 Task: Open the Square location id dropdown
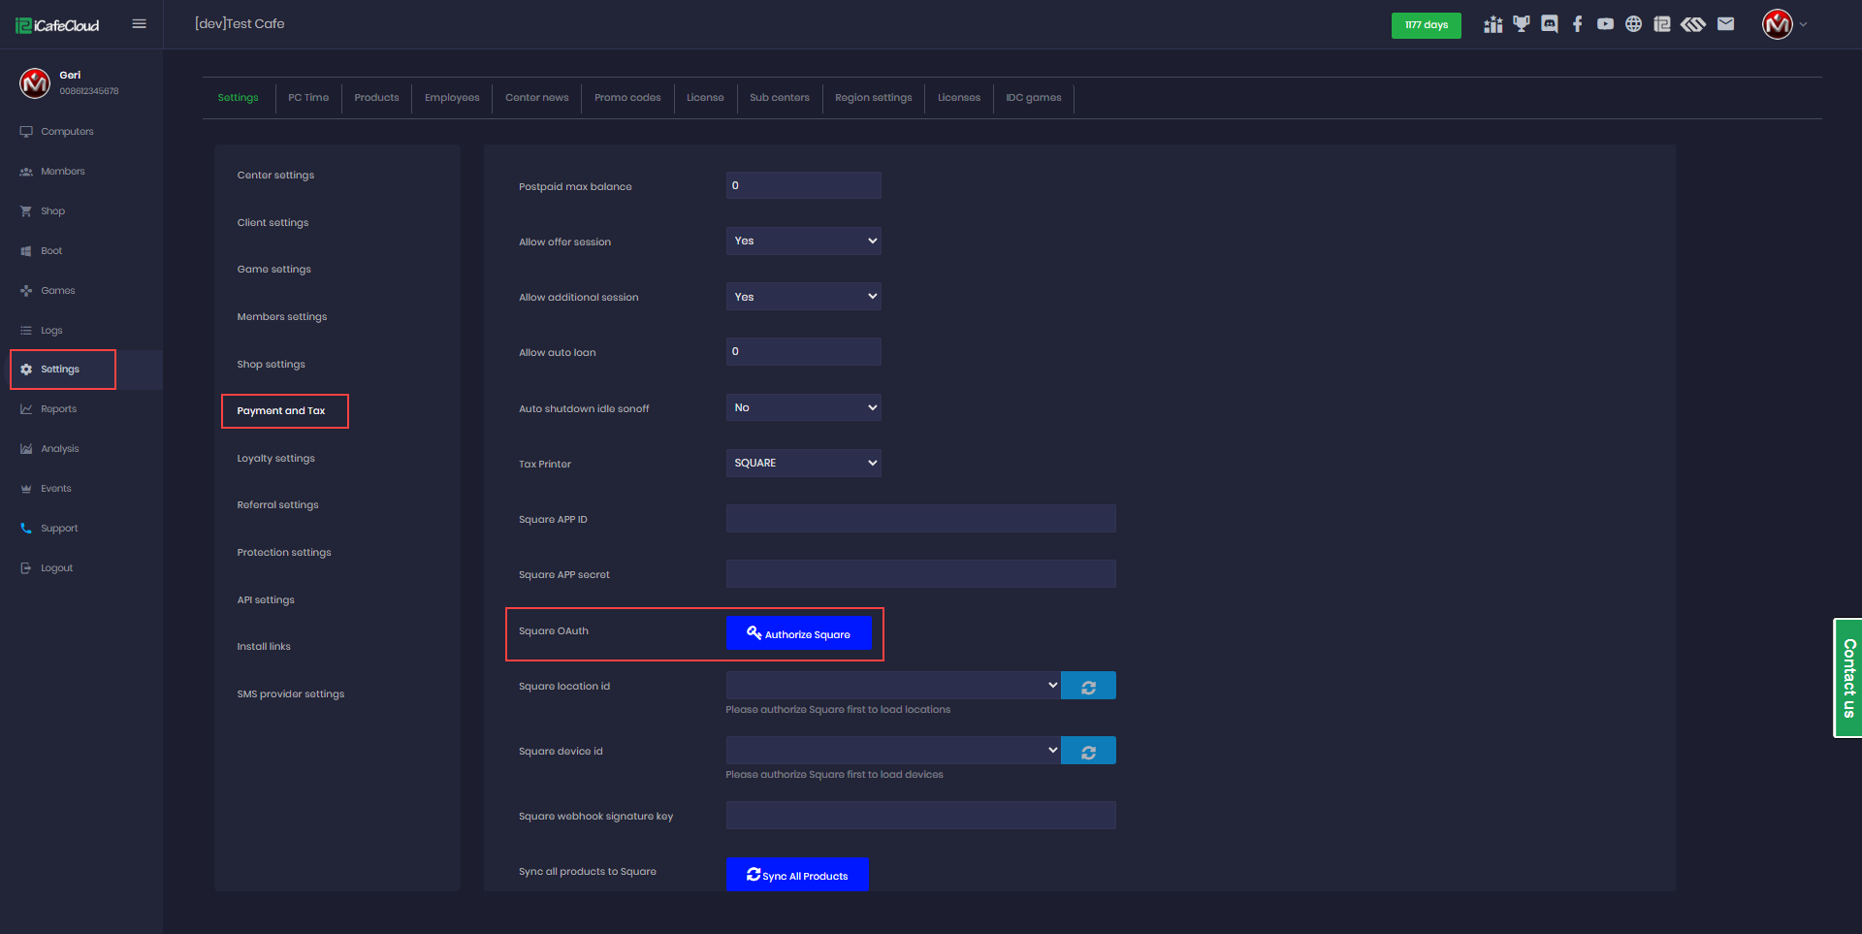(x=892, y=686)
